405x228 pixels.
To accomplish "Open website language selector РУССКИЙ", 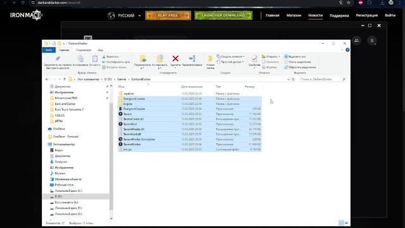I will click(x=125, y=15).
